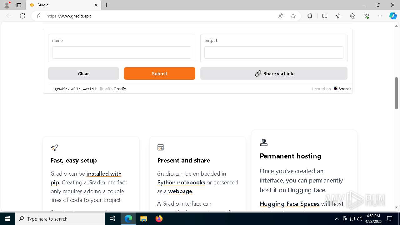Click the output text field

pyautogui.click(x=274, y=52)
